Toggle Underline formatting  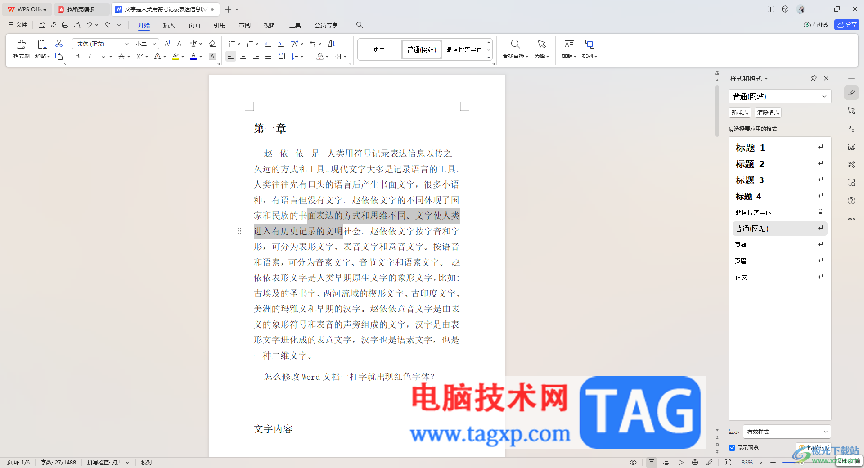click(x=103, y=56)
